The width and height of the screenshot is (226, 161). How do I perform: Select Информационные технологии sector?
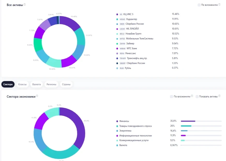point(135,135)
